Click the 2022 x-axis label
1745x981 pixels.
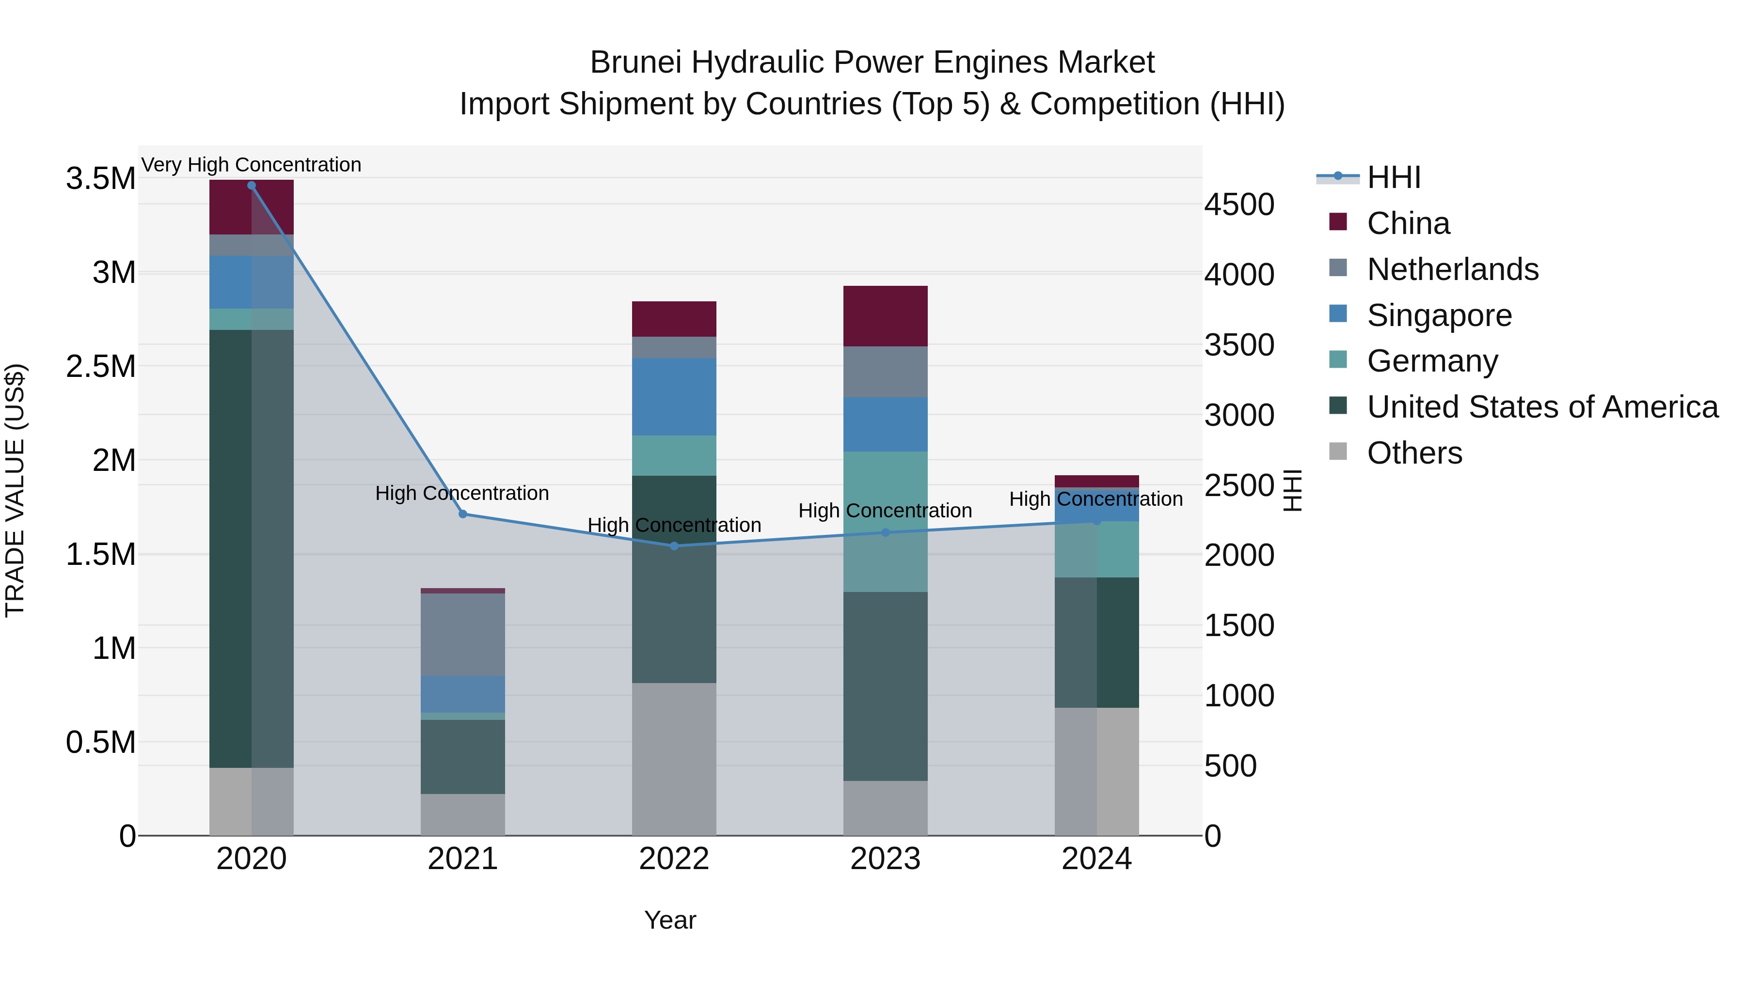click(674, 859)
